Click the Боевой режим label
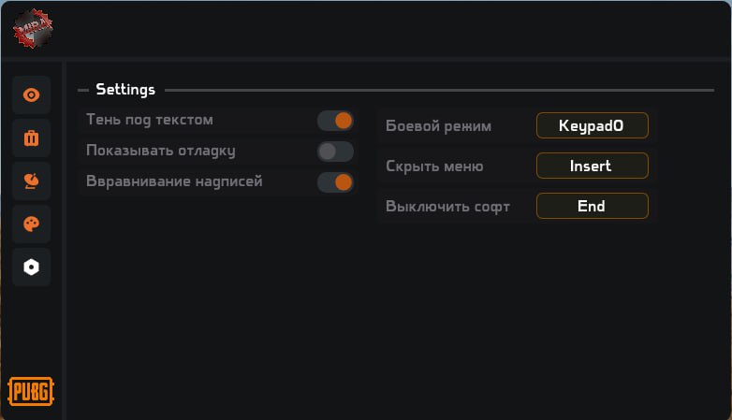The image size is (732, 420). (438, 126)
